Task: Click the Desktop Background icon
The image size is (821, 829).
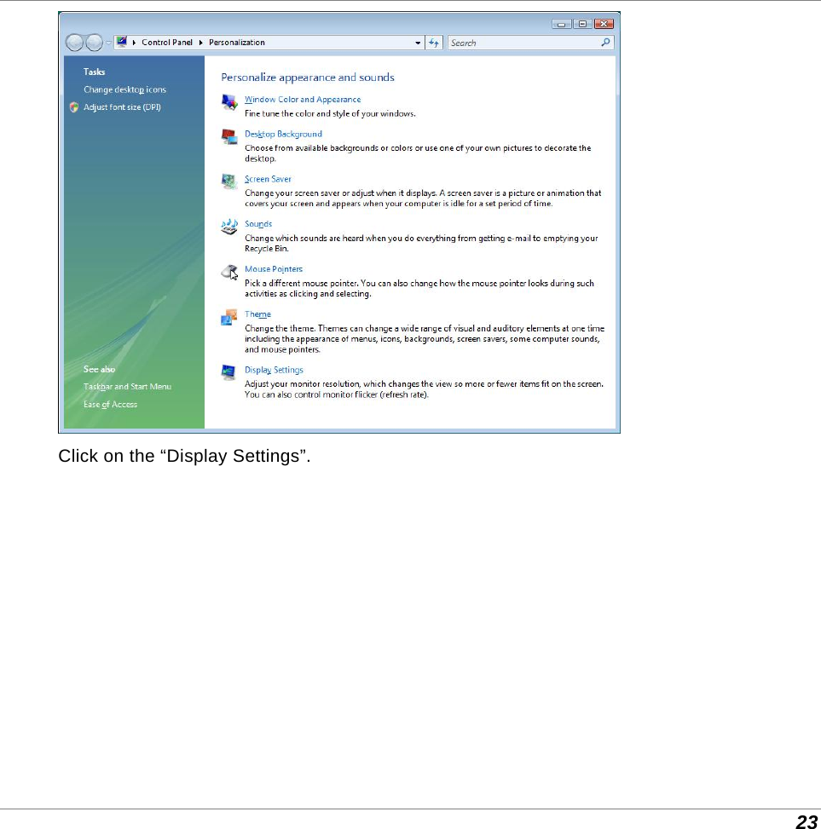Action: point(228,136)
